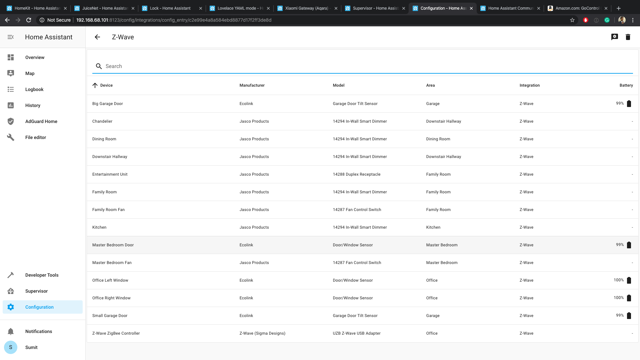Open the History icon

click(x=11, y=105)
